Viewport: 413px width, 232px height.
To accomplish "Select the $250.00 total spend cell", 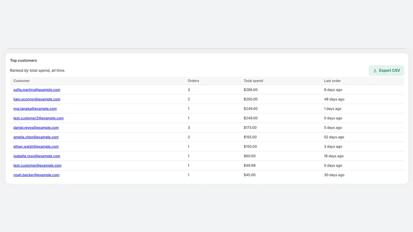I will point(250,99).
